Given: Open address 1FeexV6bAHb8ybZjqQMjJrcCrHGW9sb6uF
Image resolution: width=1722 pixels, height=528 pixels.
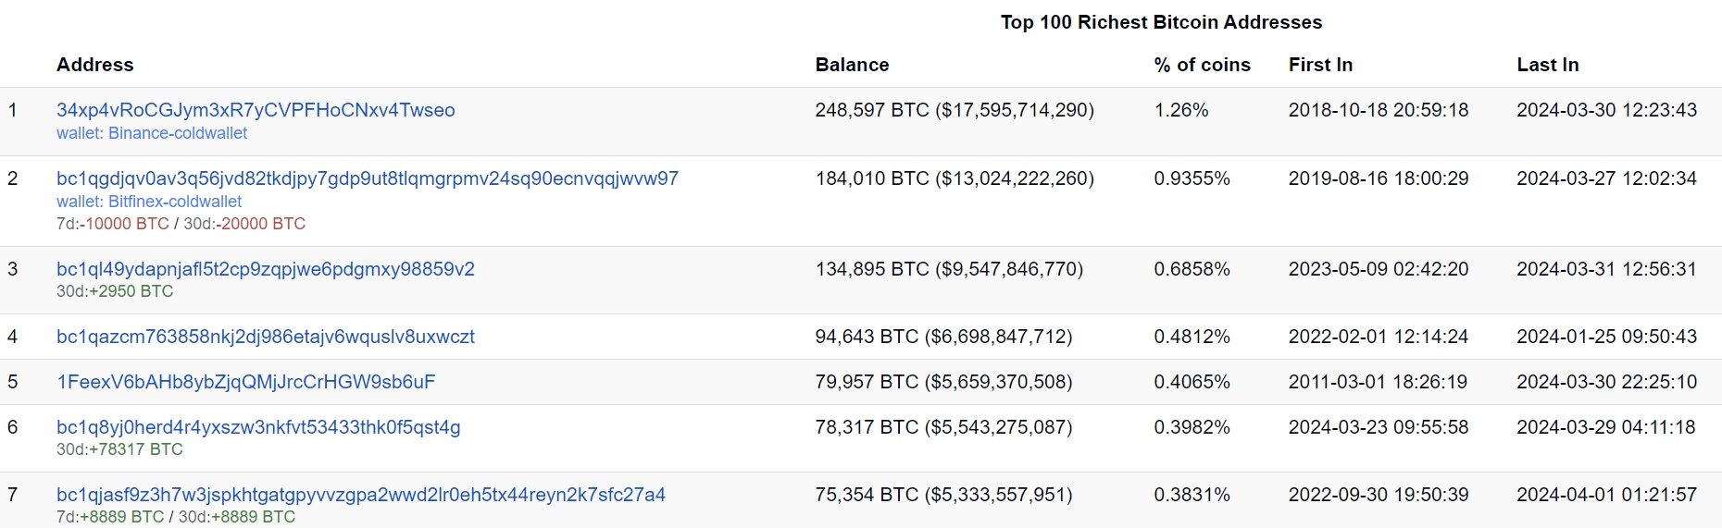Looking at the screenshot, I should coord(245,382).
